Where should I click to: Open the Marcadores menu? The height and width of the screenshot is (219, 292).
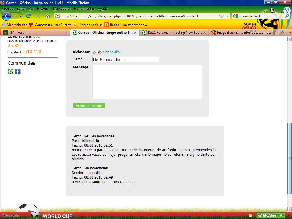pos(62,9)
